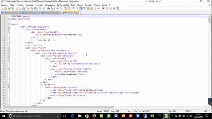Click the Redo toolbar icon
The height and width of the screenshot is (119, 212).
point(44,9)
